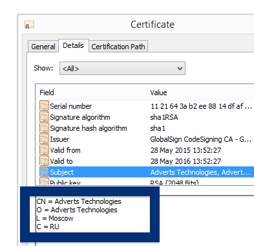The image size is (254, 246).
Task: Click the O = Adverts Technologies line
Action: [x=77, y=210]
